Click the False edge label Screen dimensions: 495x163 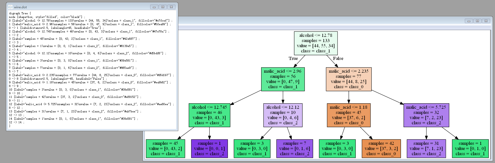click(x=338, y=59)
